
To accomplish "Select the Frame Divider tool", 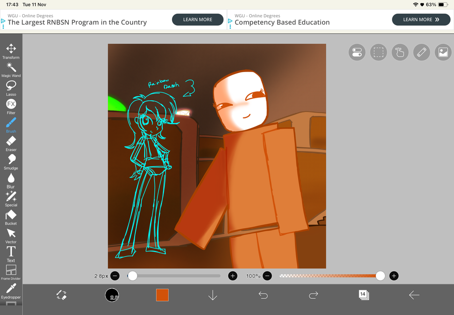I will tap(11, 273).
